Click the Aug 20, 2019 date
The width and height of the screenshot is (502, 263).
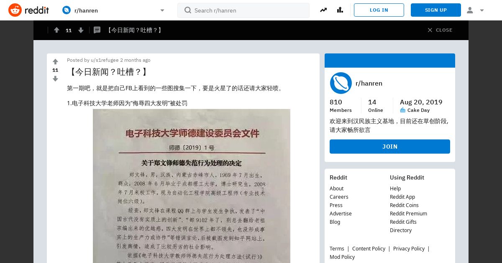click(x=421, y=102)
